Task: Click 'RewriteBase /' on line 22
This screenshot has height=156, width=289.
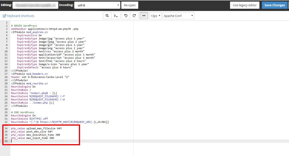Action: [x=21, y=90]
